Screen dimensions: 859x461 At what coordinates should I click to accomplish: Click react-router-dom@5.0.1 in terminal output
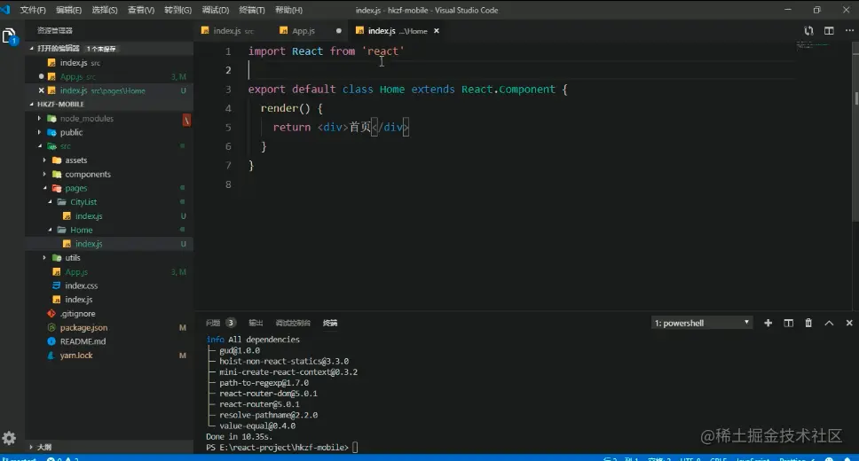[x=268, y=393]
